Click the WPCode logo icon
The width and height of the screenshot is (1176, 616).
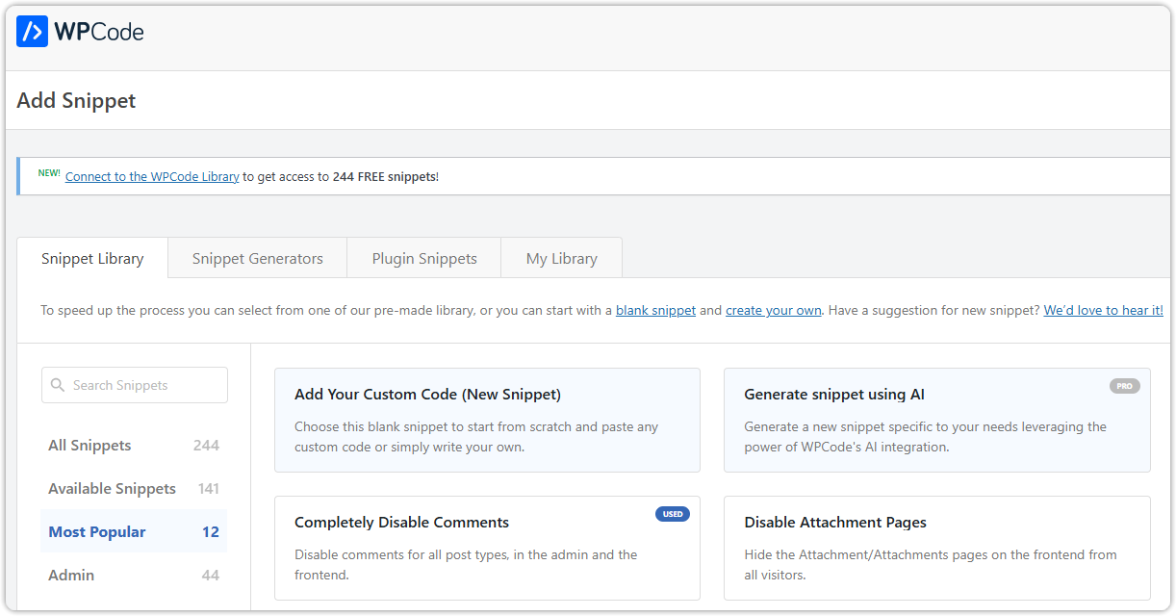[32, 32]
